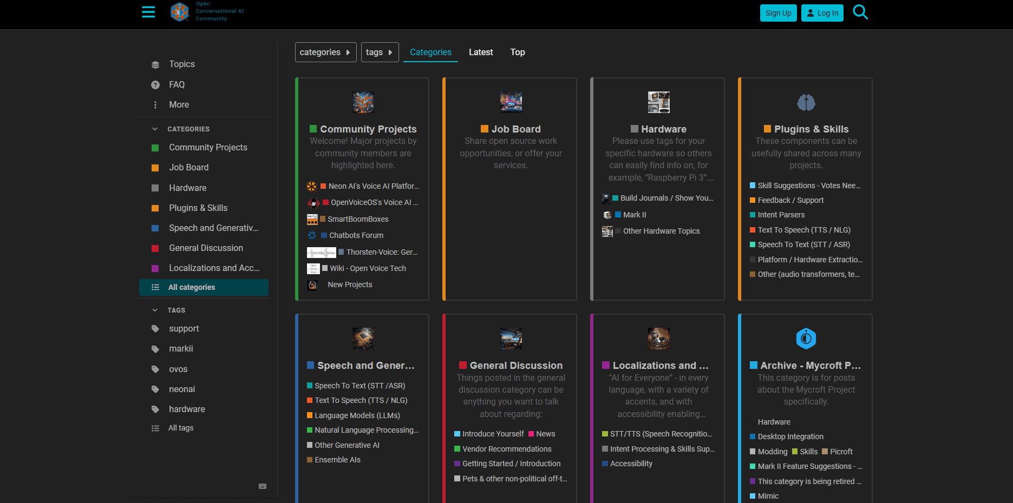Screen dimensions: 1013x503
Task: Click the Sign Up button
Action: [779, 13]
